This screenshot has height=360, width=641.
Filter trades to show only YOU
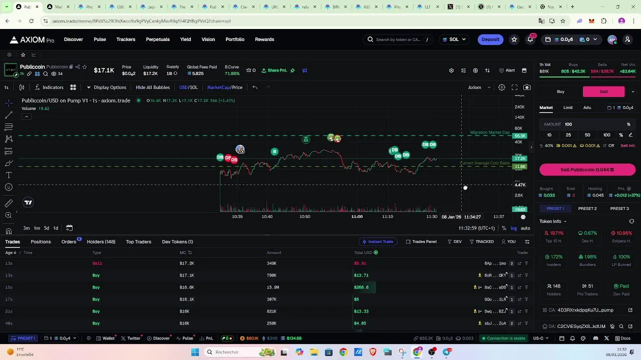point(508,241)
